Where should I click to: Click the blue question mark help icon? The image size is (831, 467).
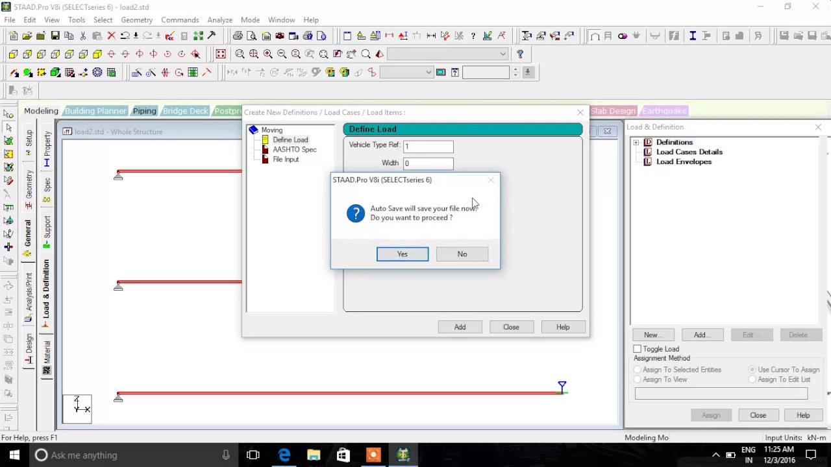coord(520,54)
